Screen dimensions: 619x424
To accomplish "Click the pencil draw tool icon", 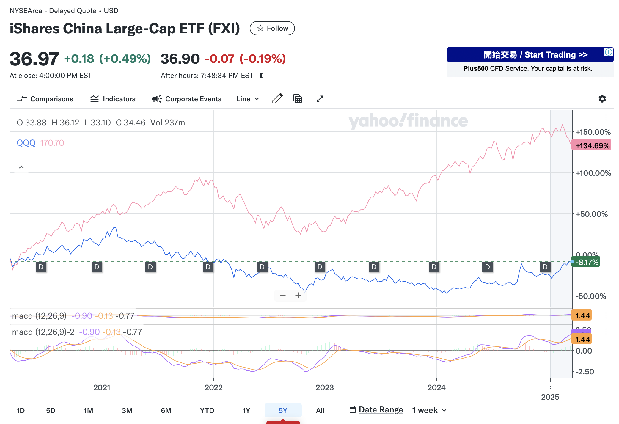I will coord(277,99).
